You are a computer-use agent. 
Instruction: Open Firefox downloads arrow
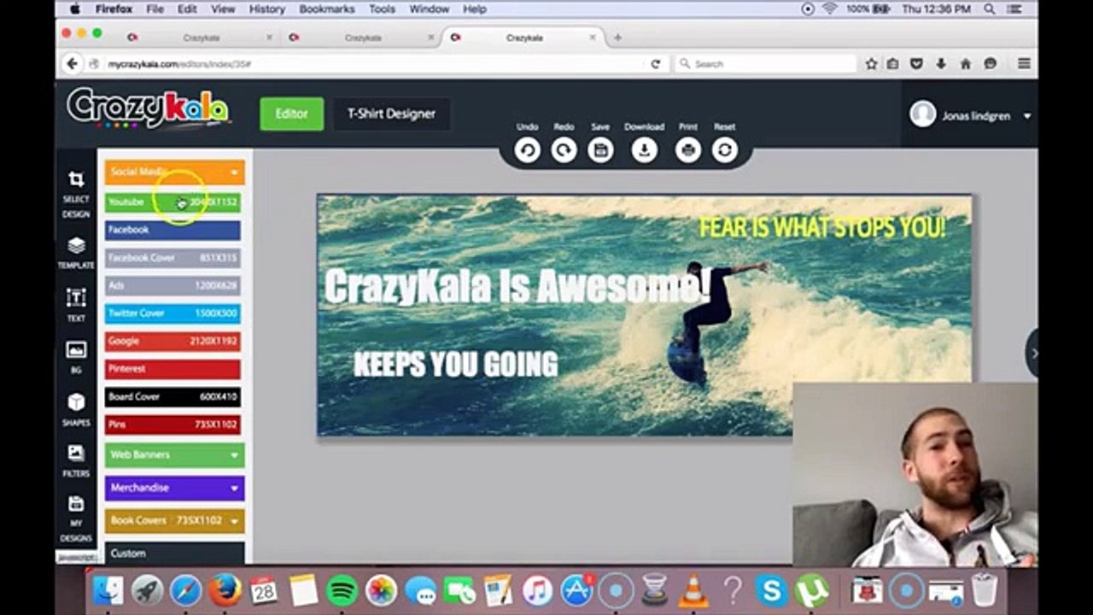tap(941, 64)
